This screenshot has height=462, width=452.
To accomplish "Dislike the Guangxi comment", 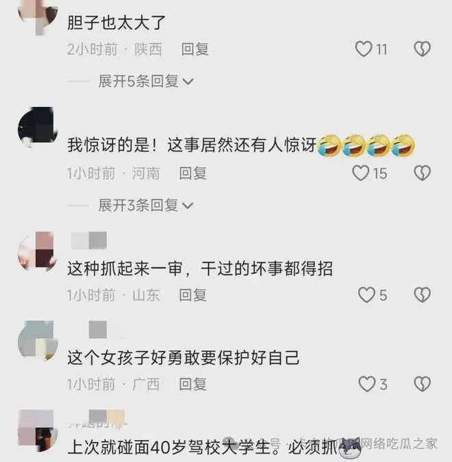I will 423,385.
